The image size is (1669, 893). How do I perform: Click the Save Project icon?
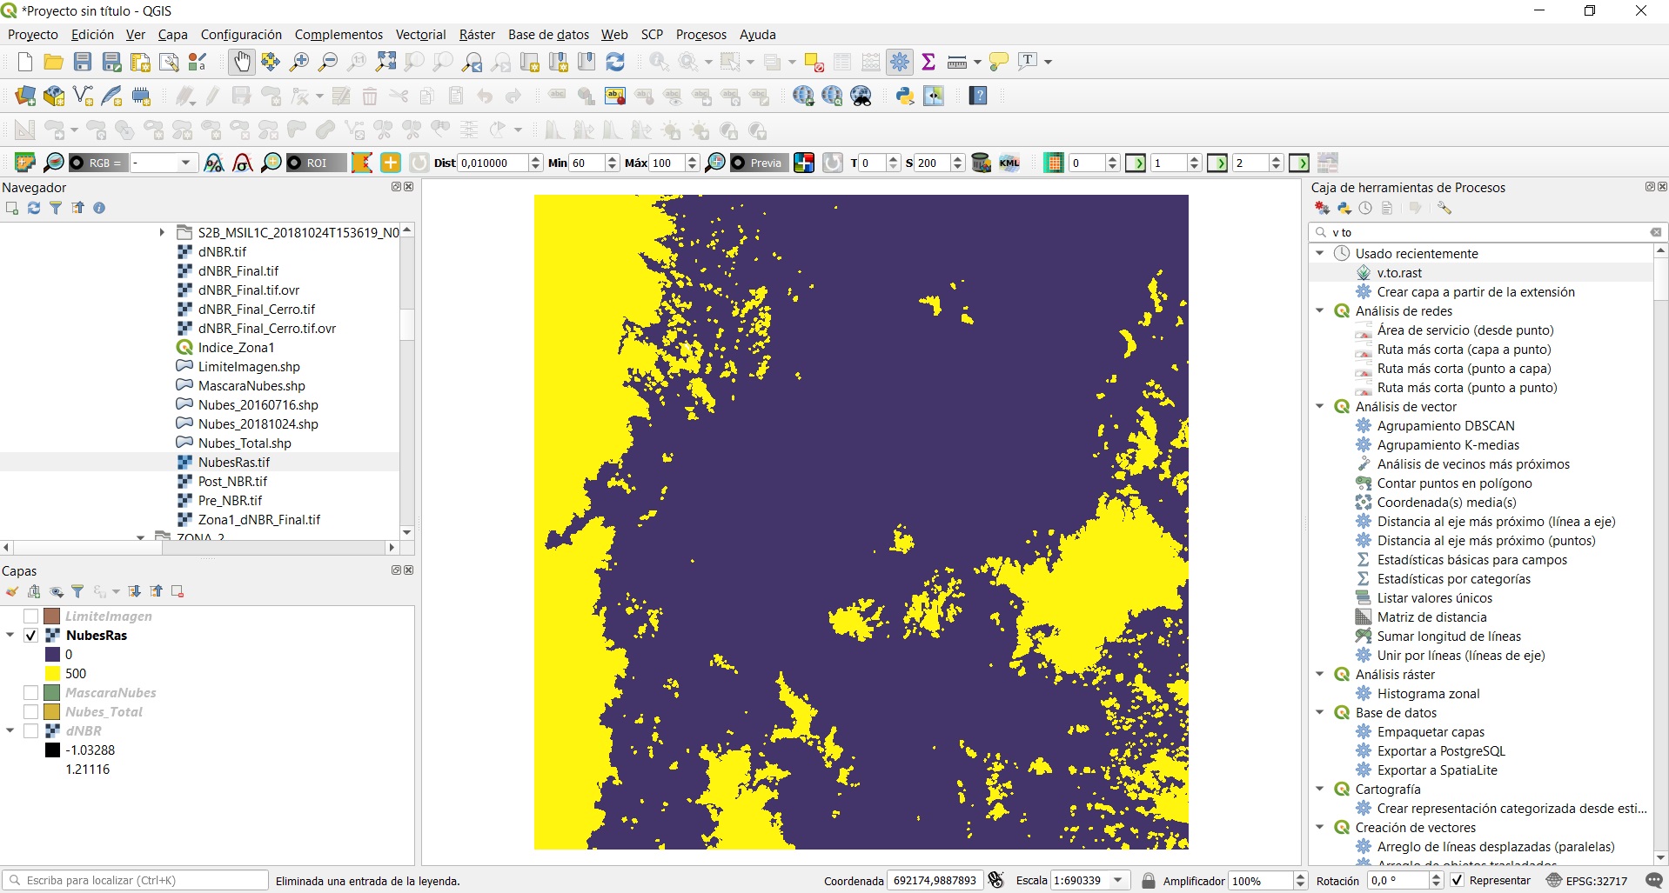pos(83,62)
